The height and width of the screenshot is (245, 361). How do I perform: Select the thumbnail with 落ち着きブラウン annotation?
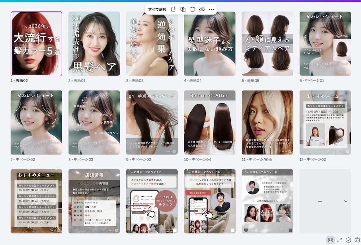point(94,122)
